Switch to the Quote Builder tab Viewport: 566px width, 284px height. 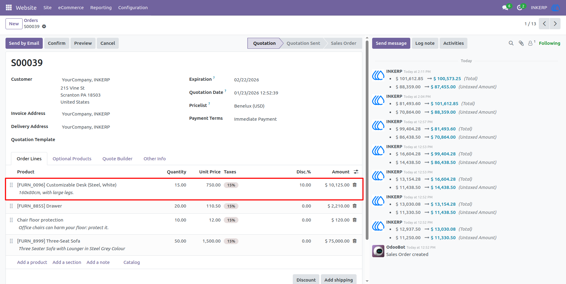118,159
